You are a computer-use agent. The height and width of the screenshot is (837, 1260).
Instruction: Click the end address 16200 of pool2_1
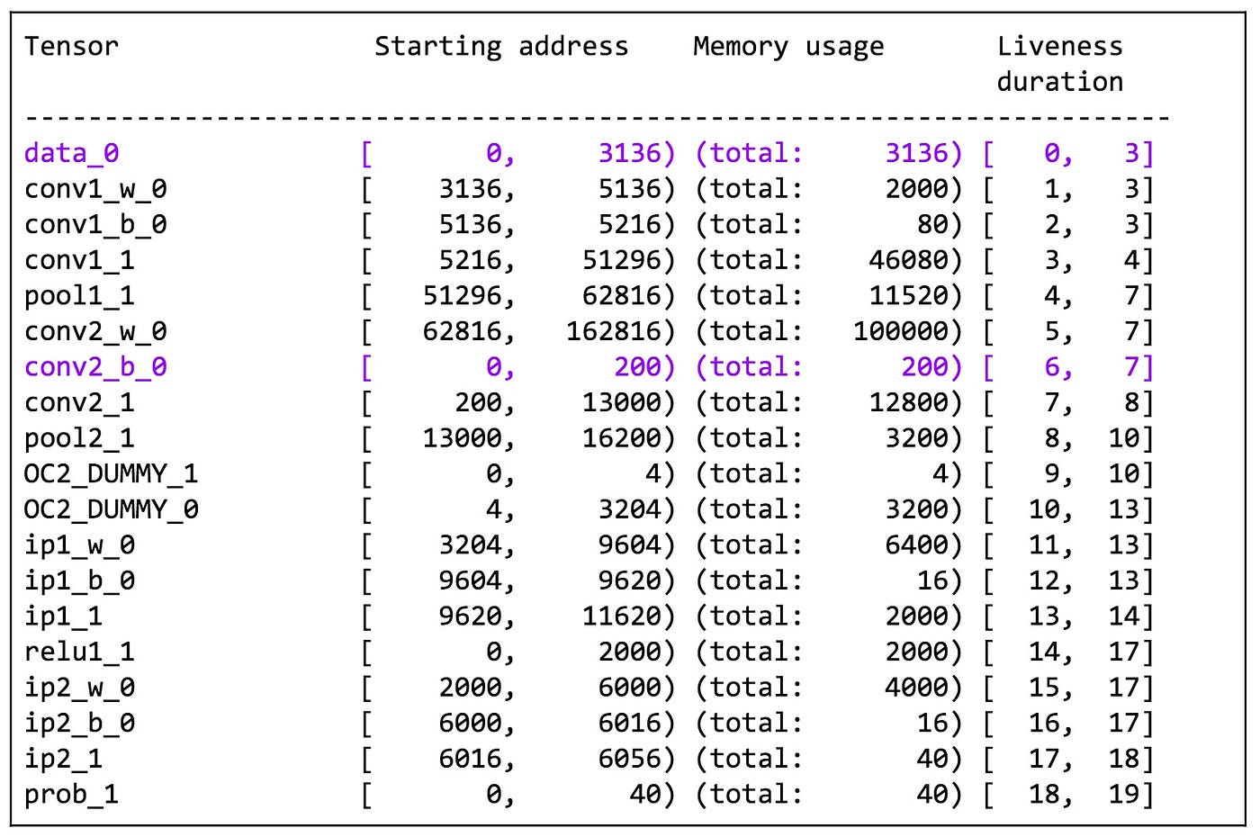coord(621,438)
